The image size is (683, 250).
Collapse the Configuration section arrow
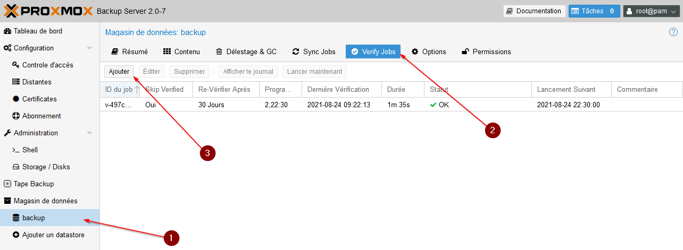(x=89, y=48)
